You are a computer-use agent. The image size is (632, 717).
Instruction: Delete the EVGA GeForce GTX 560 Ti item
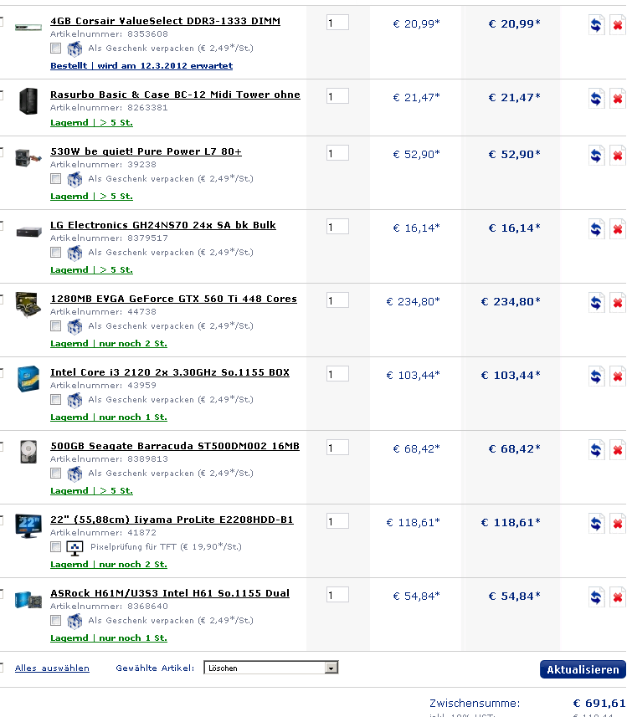pos(618,303)
